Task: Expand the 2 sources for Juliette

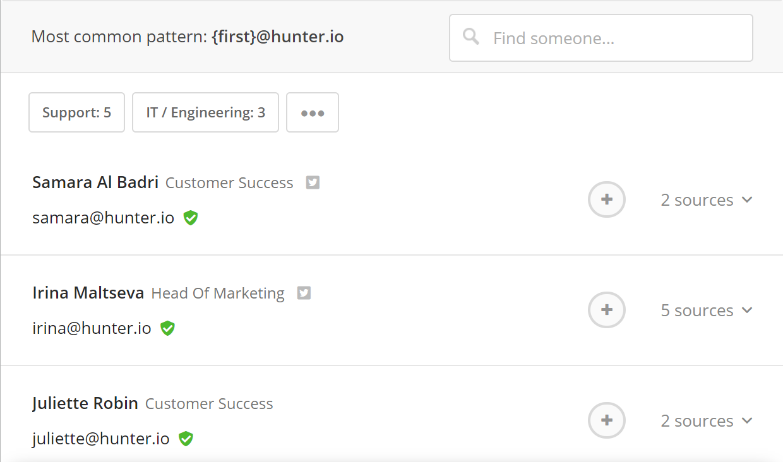Action: 707,421
